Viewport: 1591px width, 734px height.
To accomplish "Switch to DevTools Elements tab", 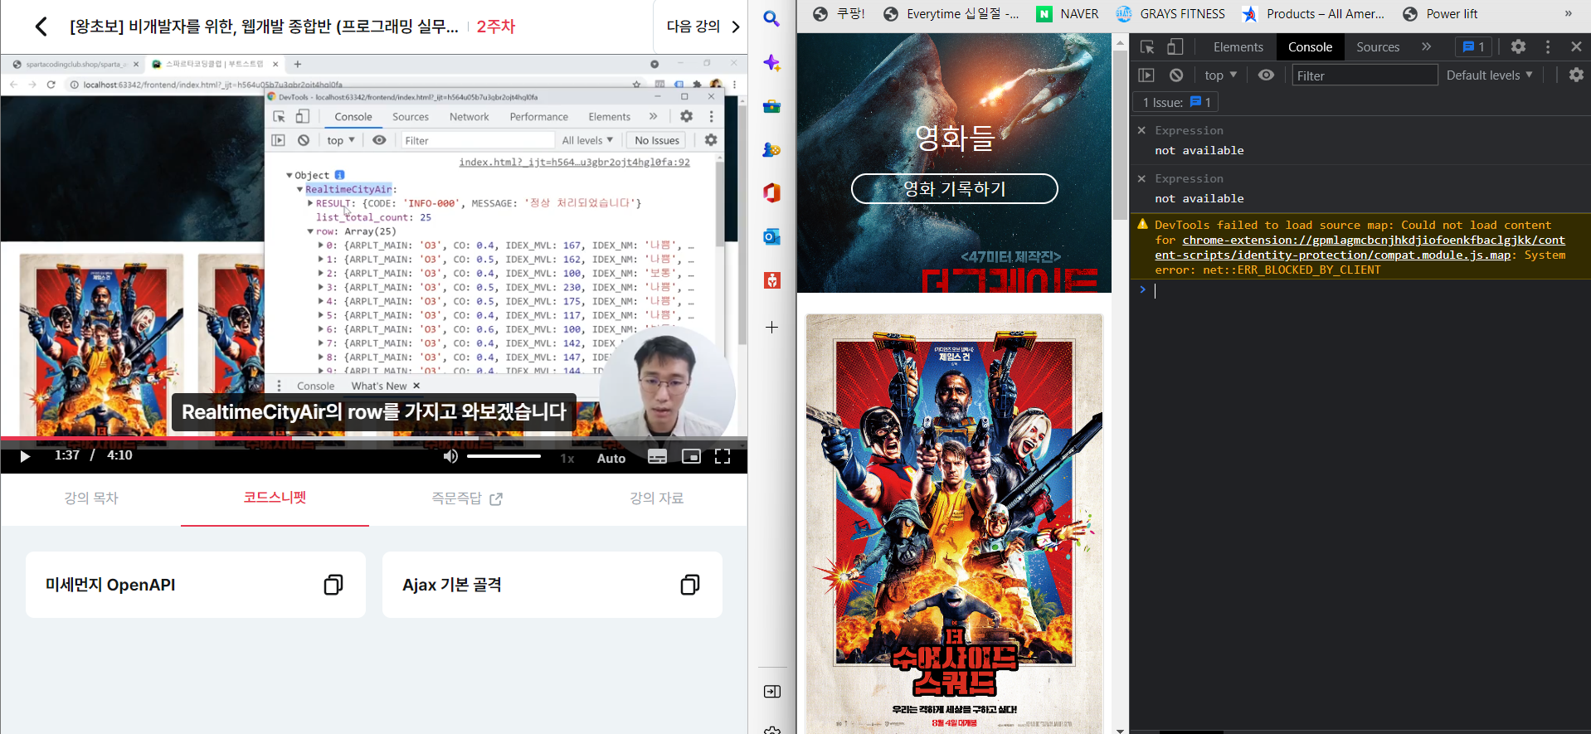I will coord(1238,47).
